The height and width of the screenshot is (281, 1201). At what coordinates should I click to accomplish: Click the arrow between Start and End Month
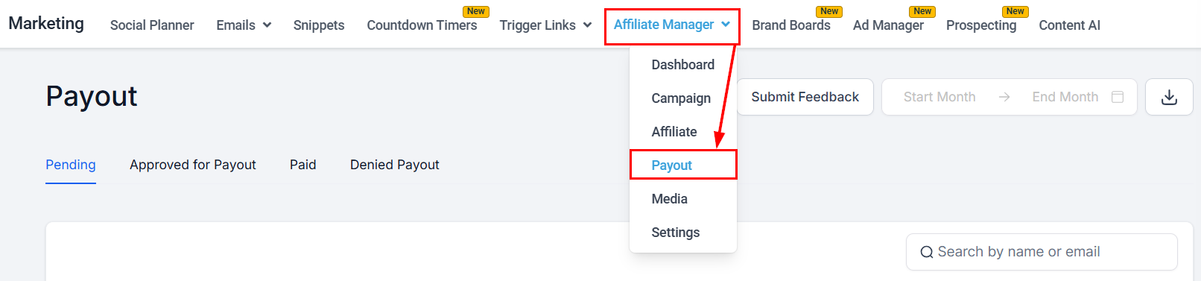click(1004, 97)
